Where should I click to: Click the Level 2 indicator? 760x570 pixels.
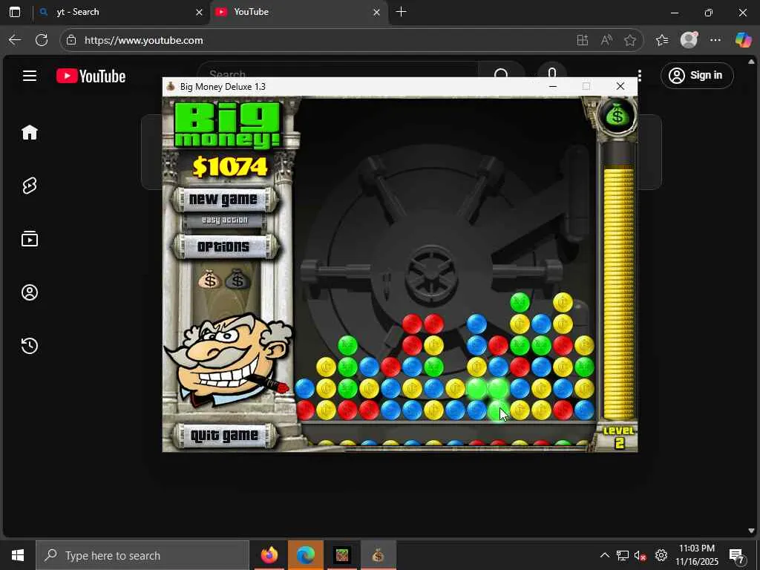618,437
